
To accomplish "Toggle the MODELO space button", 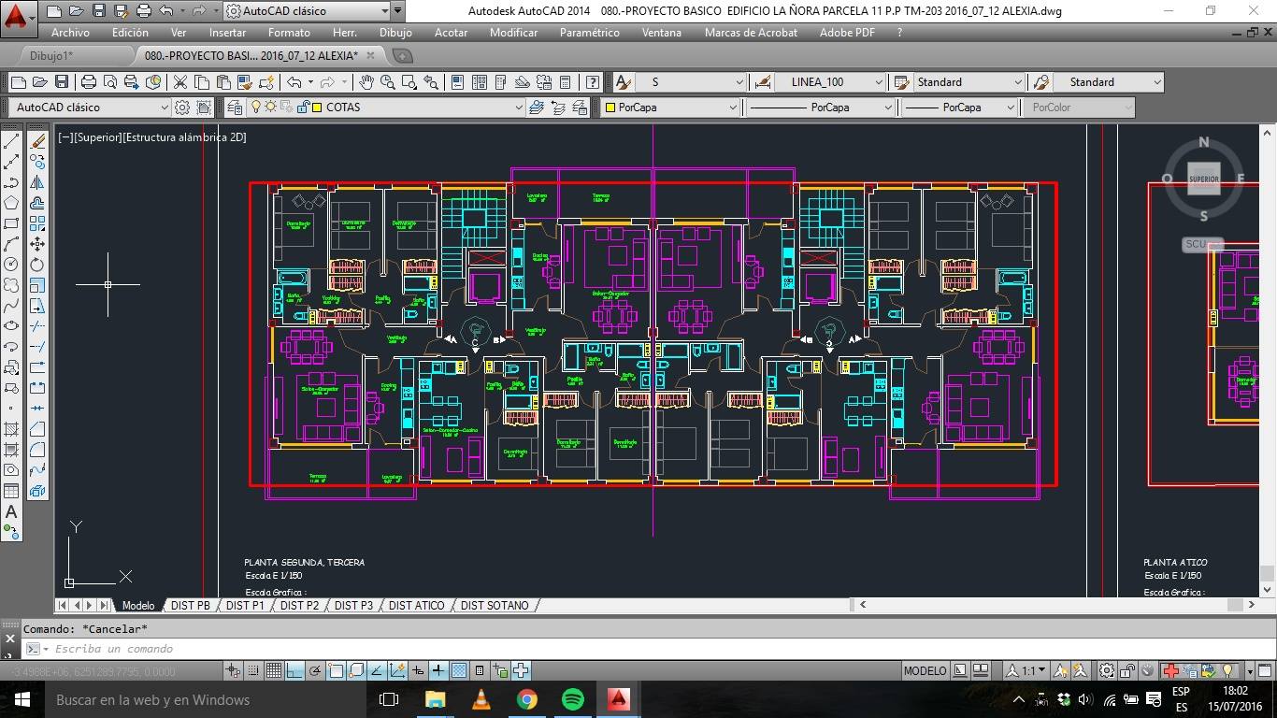I will pyautogui.click(x=924, y=670).
